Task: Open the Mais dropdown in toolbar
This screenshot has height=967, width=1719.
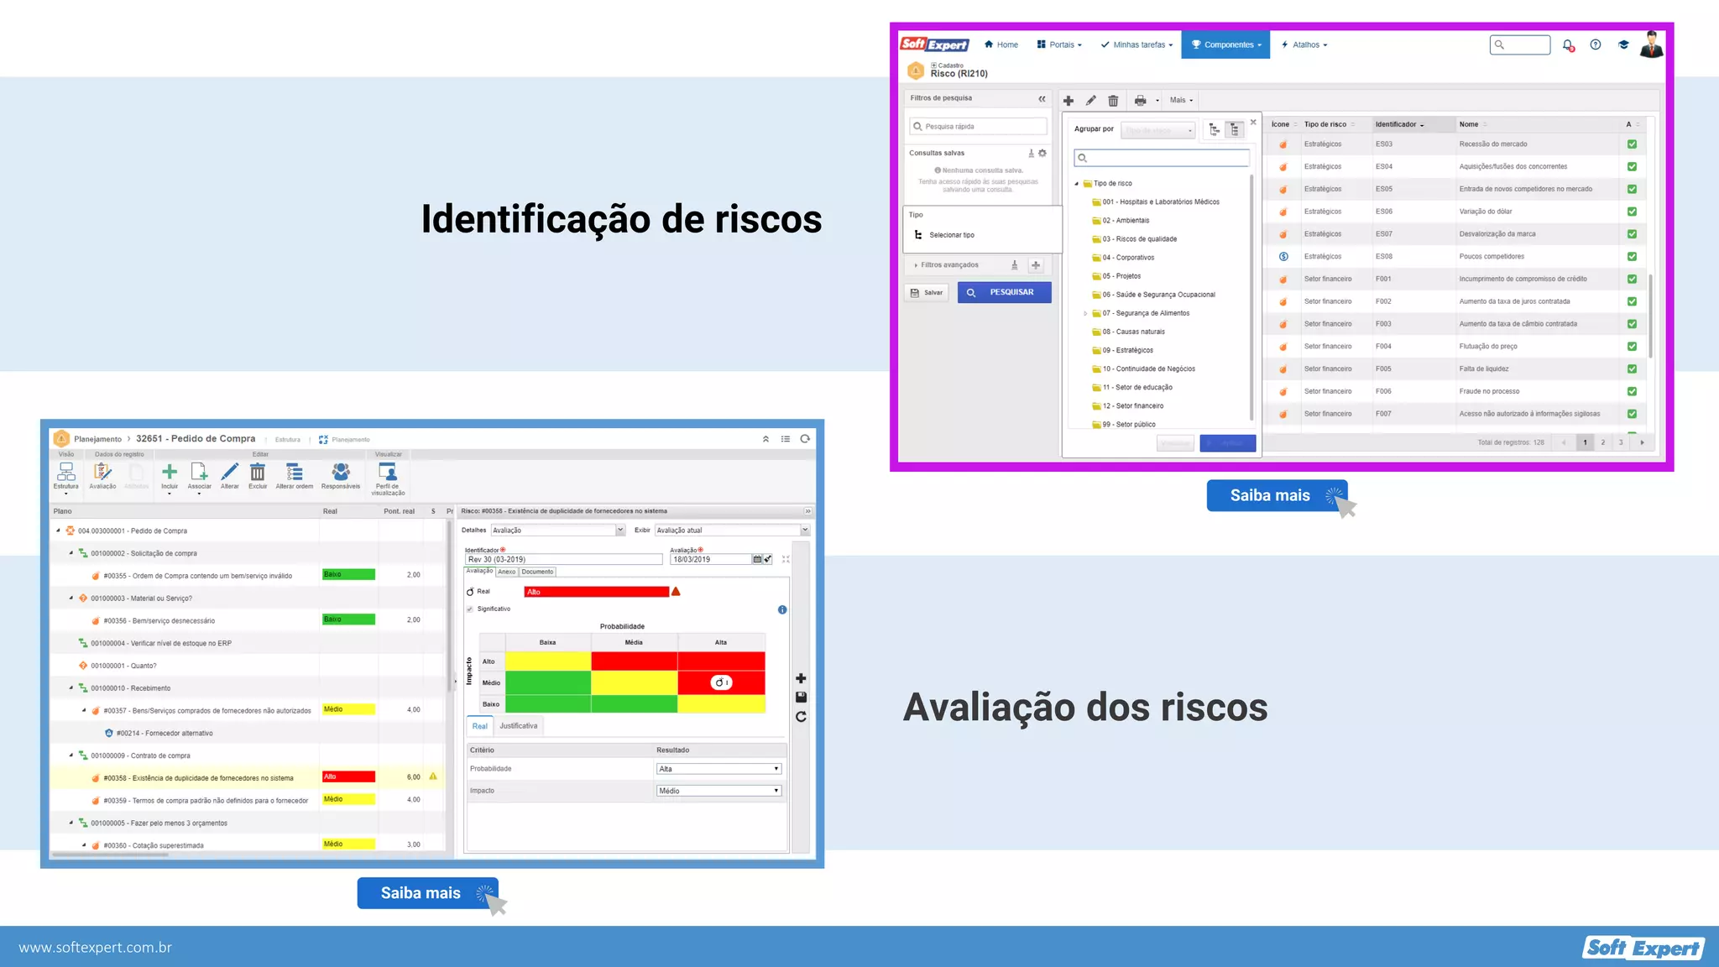Action: [x=1181, y=101]
